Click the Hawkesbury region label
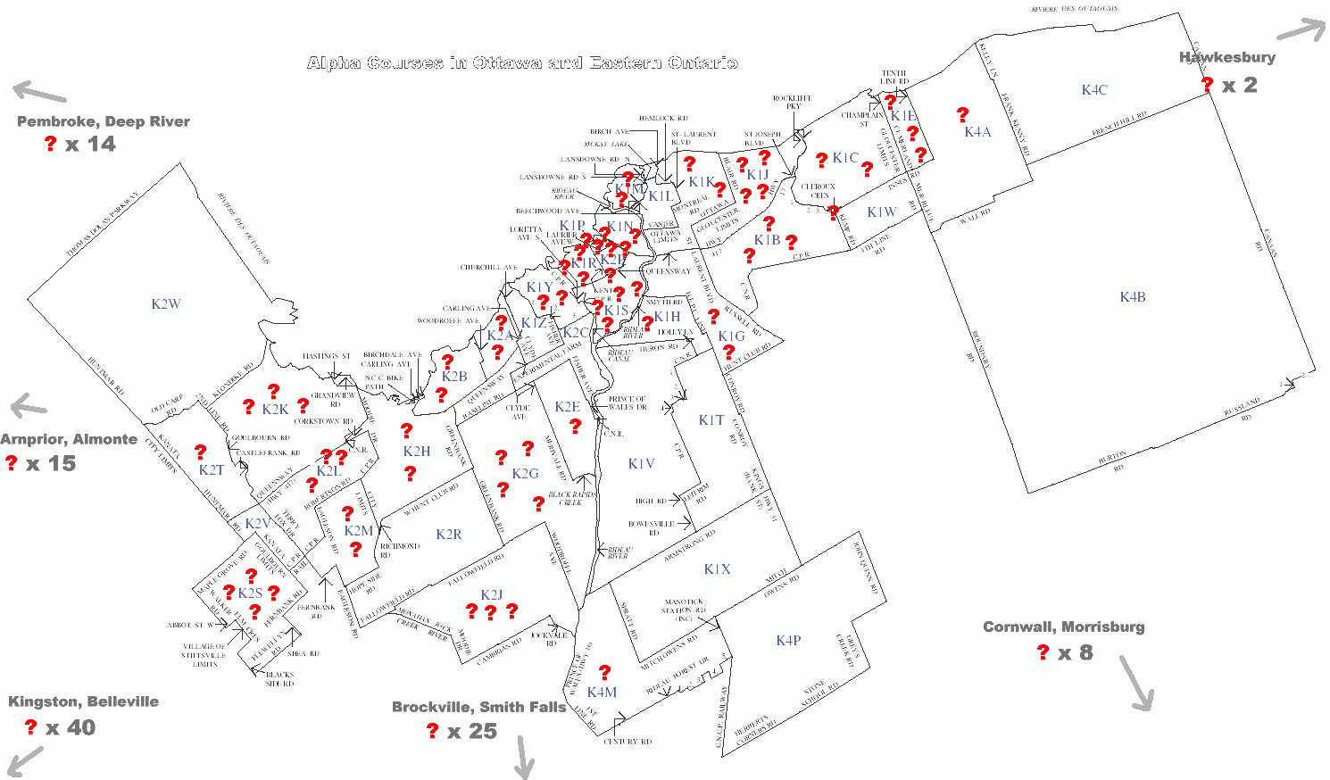1330x780 pixels. click(x=1227, y=57)
